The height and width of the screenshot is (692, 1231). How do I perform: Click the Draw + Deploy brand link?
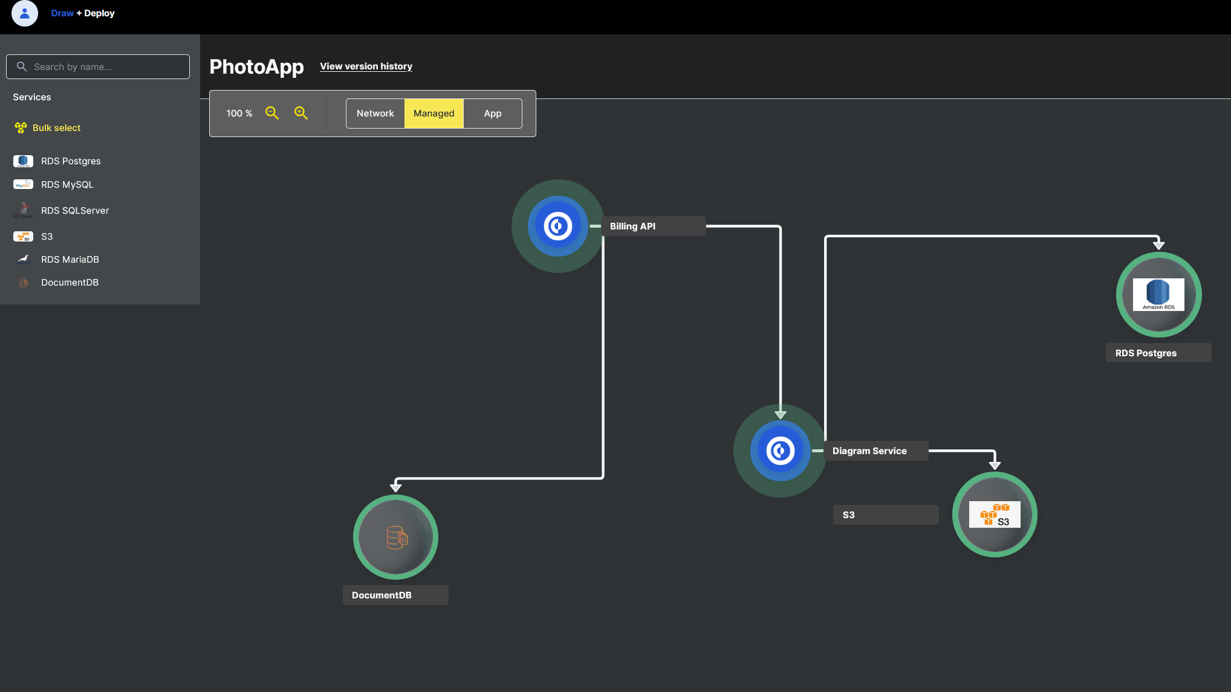click(x=83, y=13)
